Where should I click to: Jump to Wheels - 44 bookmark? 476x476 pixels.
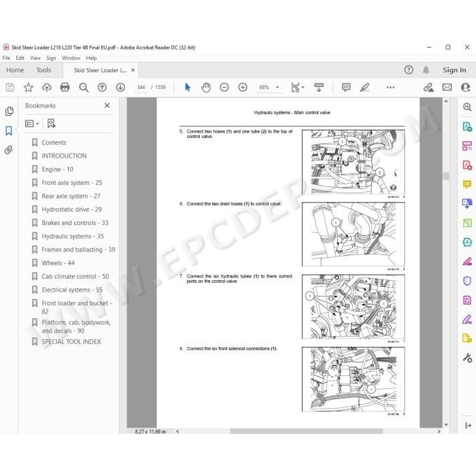tap(58, 263)
